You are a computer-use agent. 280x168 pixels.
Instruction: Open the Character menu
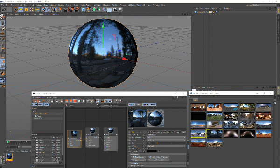[x=106, y=5]
